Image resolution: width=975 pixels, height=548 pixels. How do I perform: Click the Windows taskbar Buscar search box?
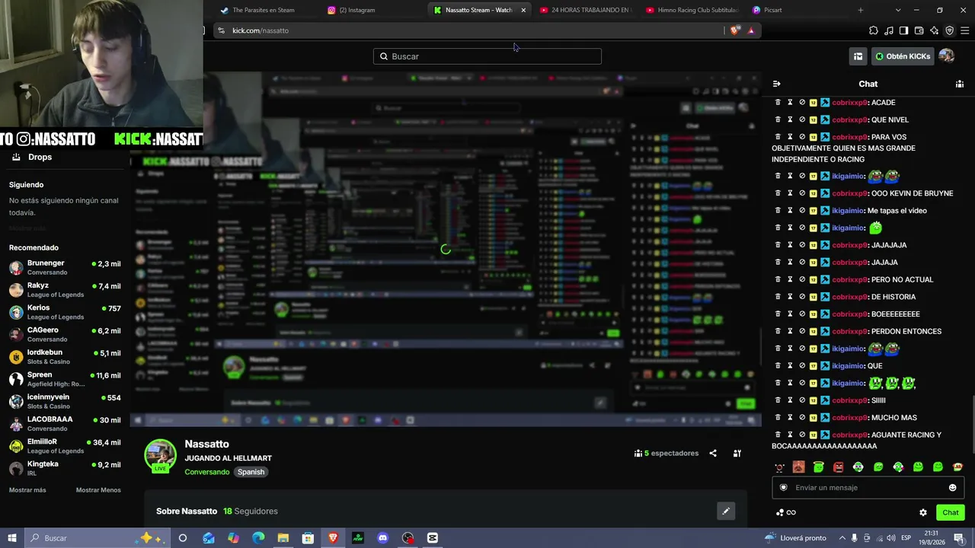click(x=97, y=538)
